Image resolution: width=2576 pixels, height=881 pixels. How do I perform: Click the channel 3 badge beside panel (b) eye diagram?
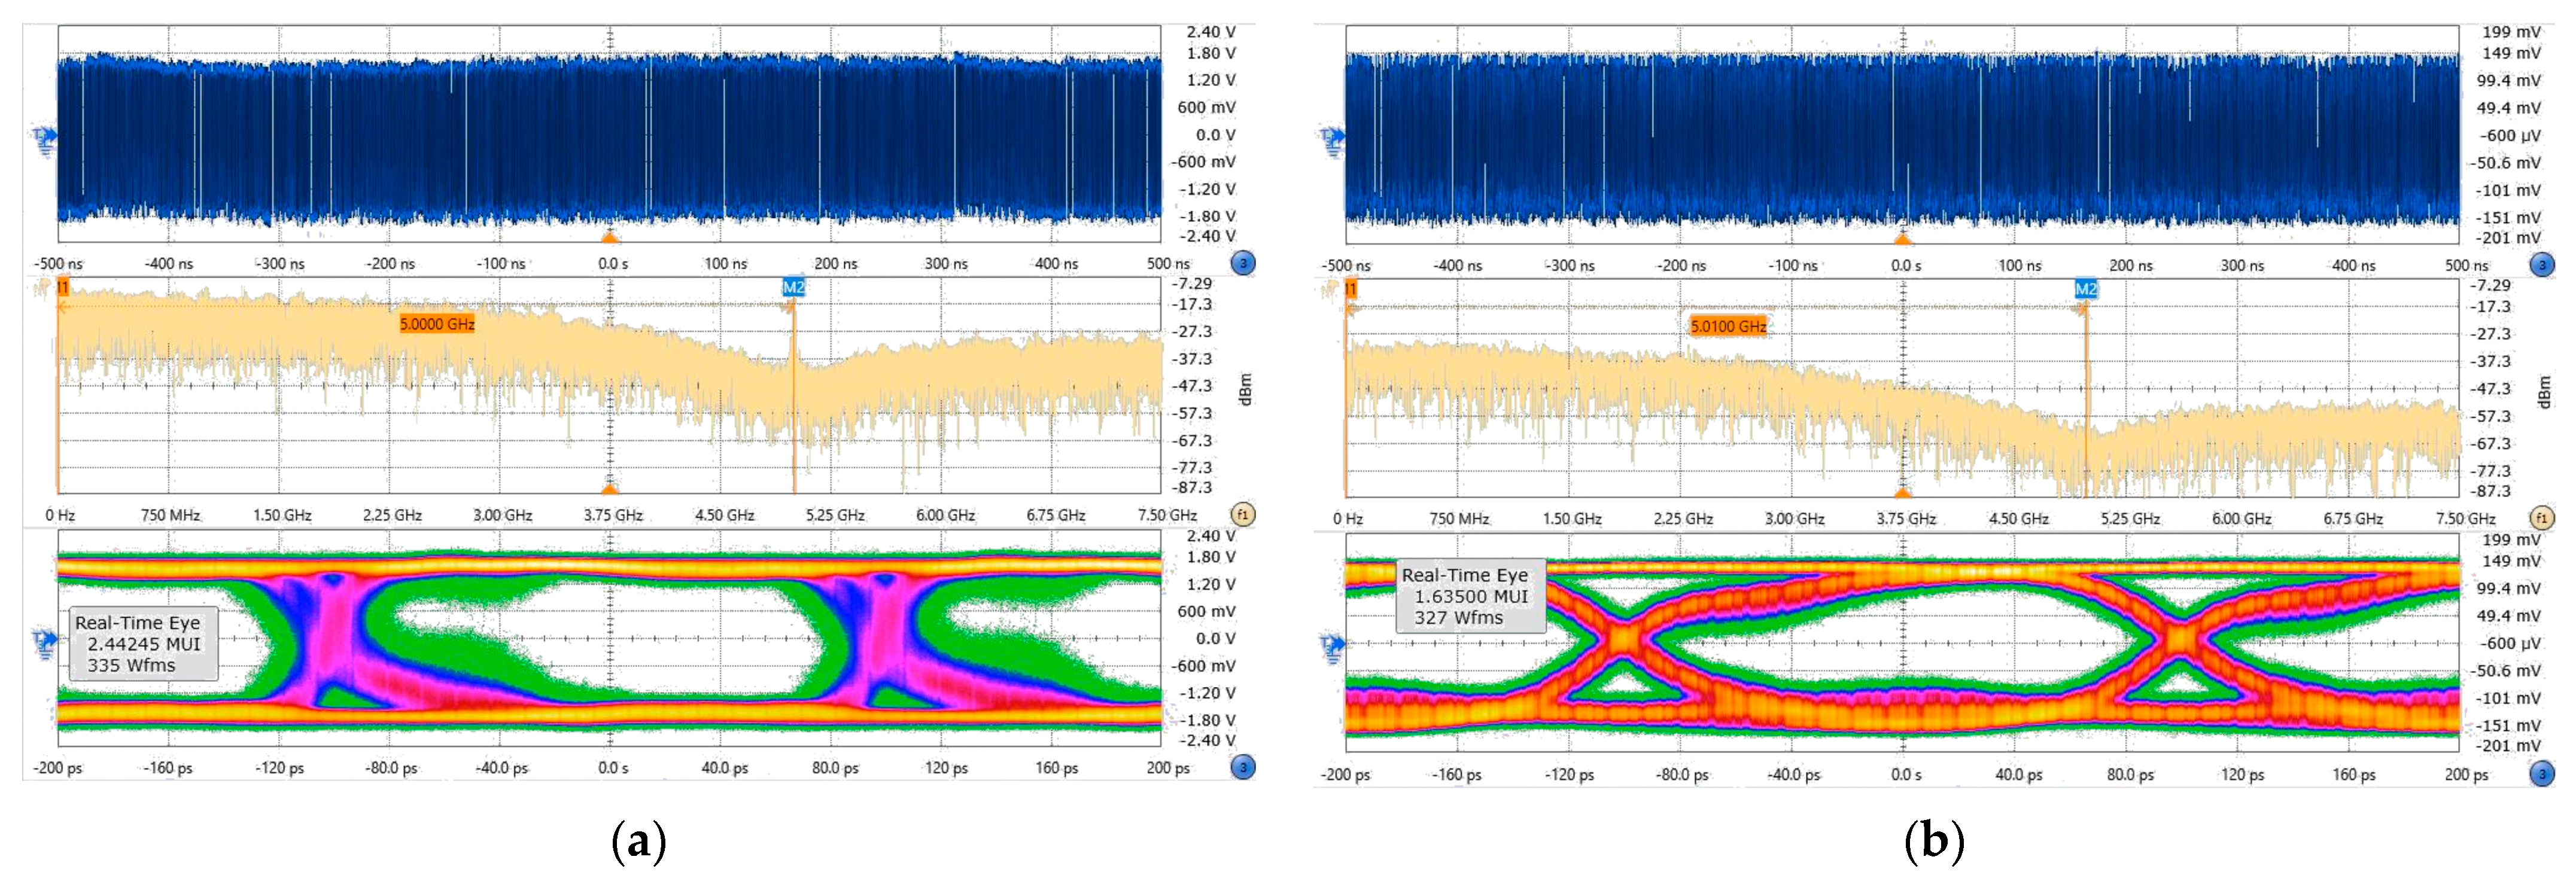coord(2541,773)
